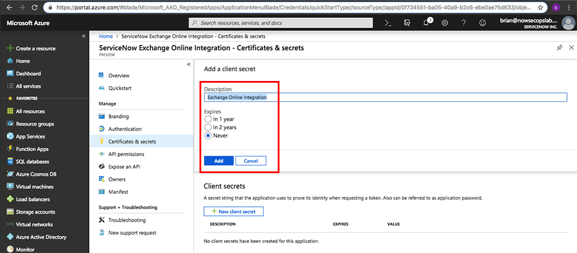Click the Cancel button
Viewport: 577px width, 253px height.
click(x=251, y=161)
